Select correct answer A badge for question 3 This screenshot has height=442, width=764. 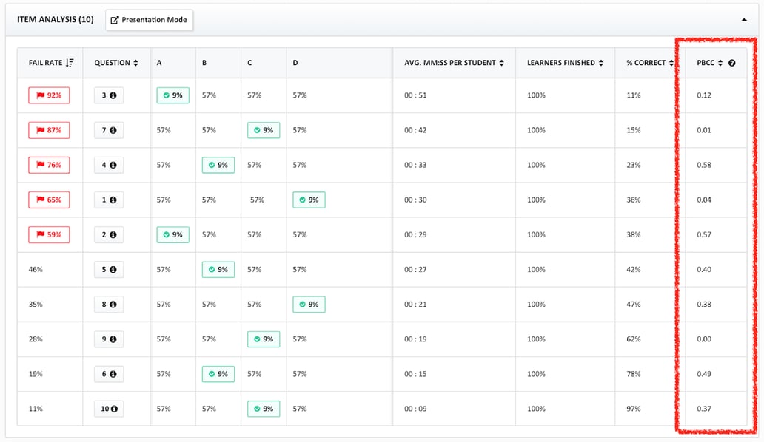click(x=172, y=95)
